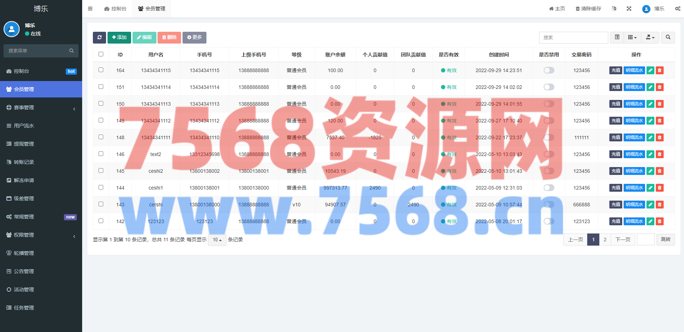The height and width of the screenshot is (332, 684).
Task: Click the page jump number input
Action: pos(645,240)
